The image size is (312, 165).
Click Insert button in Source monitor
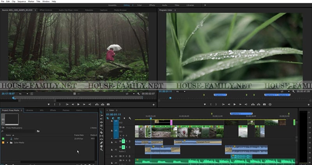[97, 104]
